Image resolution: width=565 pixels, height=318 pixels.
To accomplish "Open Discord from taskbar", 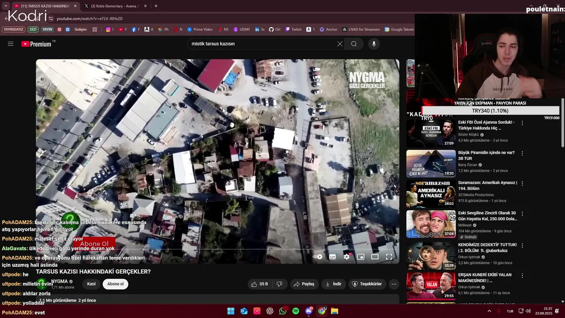I will coord(309,311).
